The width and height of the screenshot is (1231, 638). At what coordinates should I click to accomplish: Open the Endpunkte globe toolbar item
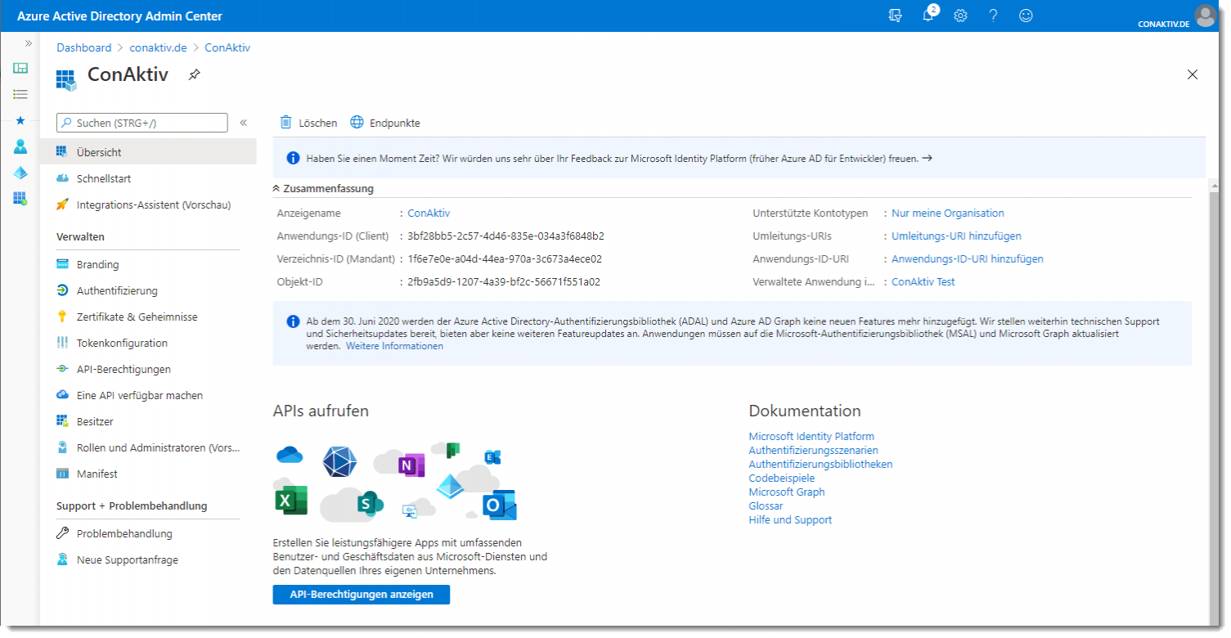tap(385, 123)
